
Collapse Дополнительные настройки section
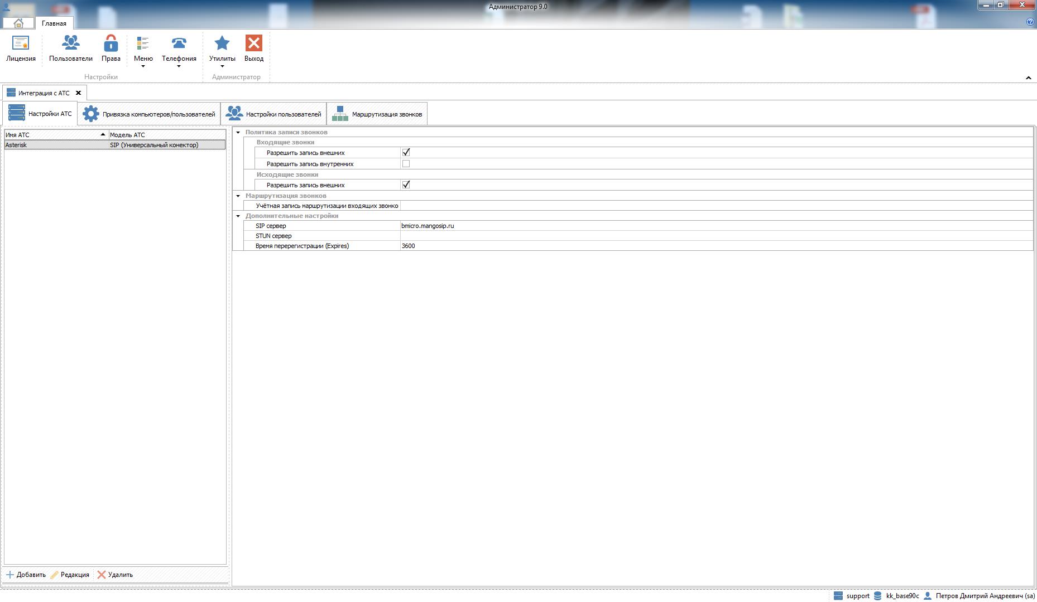[x=238, y=216]
